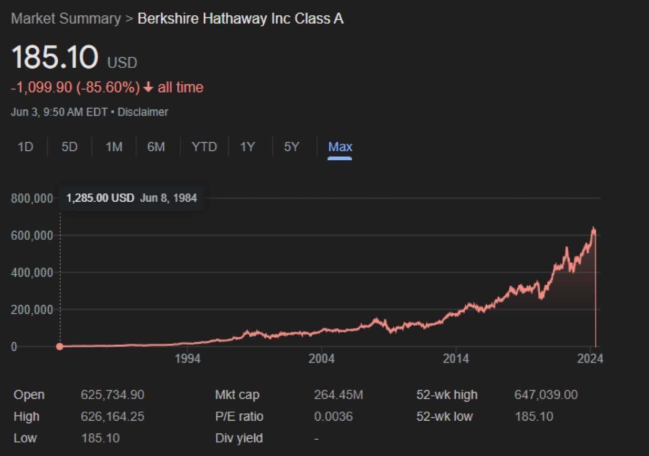Switch to the 5Y range tab
649x456 pixels.
point(291,147)
